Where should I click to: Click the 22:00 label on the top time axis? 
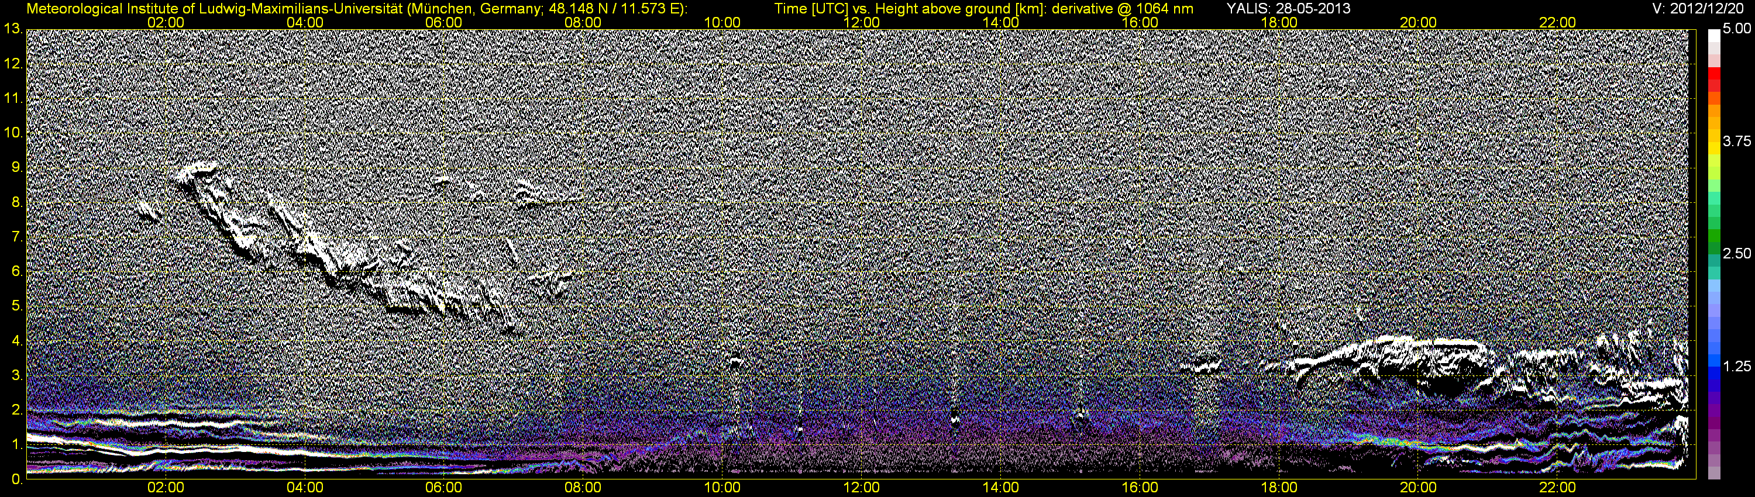tap(1557, 22)
